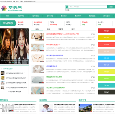115x115 pixels.
Task: Click the sky-blue category button in sidebar
Action: click(106, 58)
